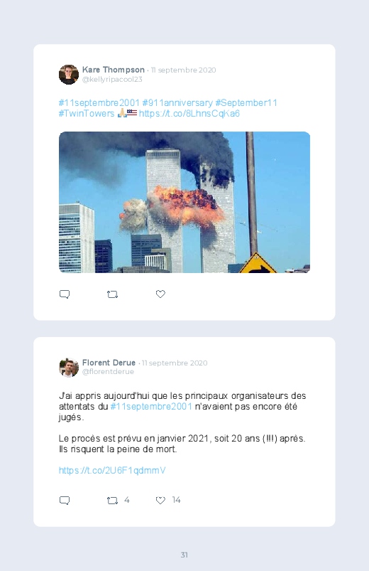369x571 pixels.
Task: Follow the https://t.co/2U6F1qdmmV link
Action: [x=112, y=470]
